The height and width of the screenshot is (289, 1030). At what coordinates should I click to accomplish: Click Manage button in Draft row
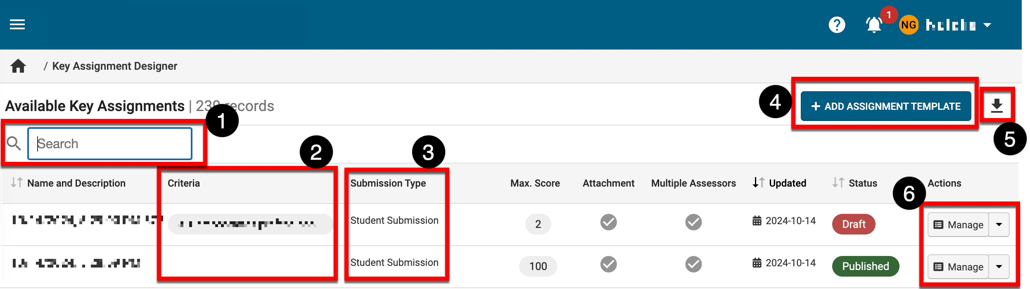tap(958, 225)
